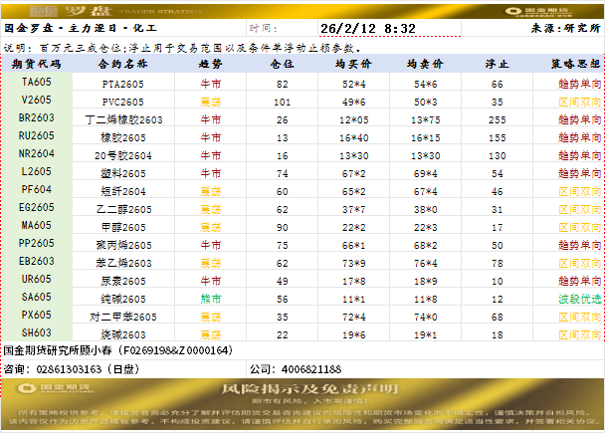Image resolution: width=605 pixels, height=433 pixels.
Task: Click the 公司 phone number 4006821188
Action: 311,369
